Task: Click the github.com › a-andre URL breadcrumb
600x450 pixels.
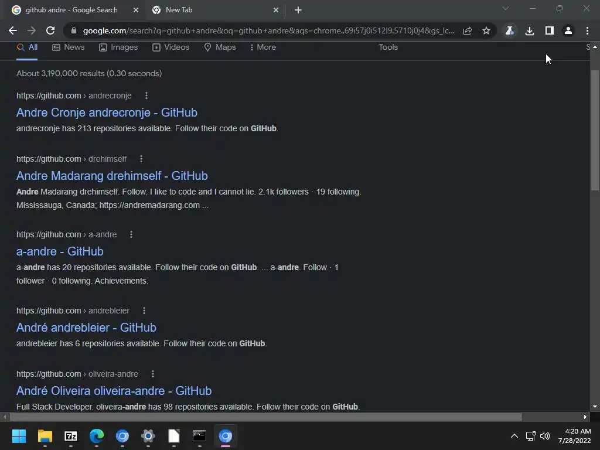Action: pyautogui.click(x=67, y=234)
